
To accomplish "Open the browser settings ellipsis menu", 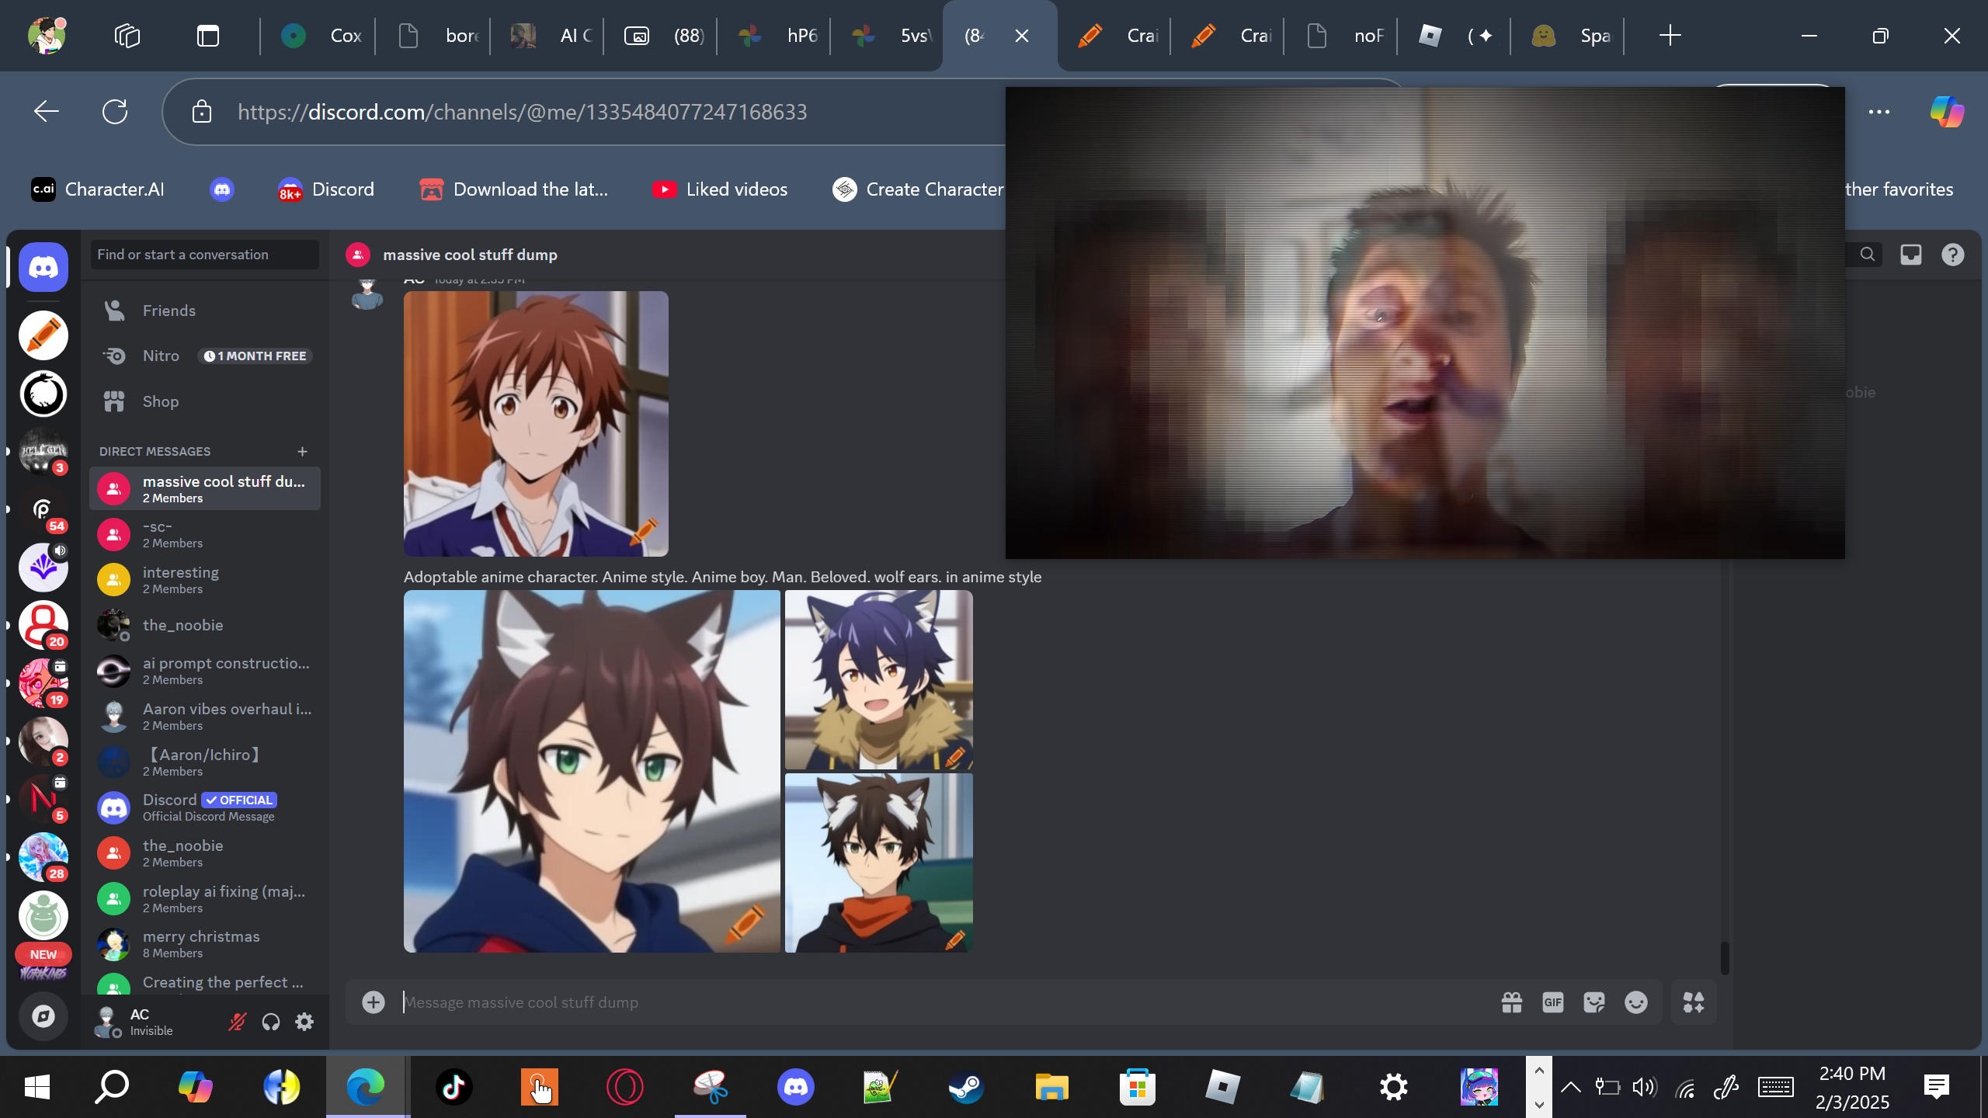I will click(x=1879, y=112).
